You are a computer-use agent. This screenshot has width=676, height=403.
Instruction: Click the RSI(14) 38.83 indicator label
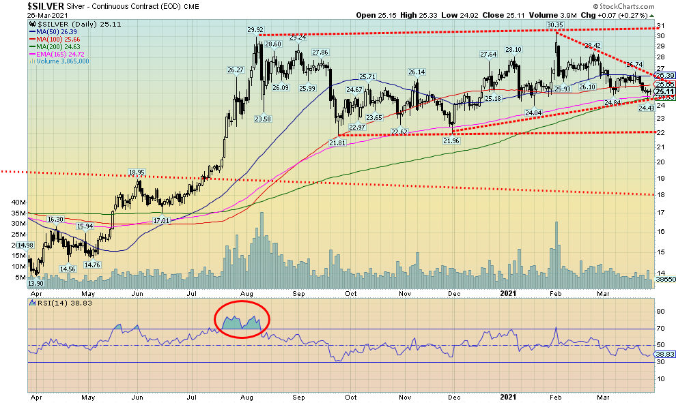(59, 301)
